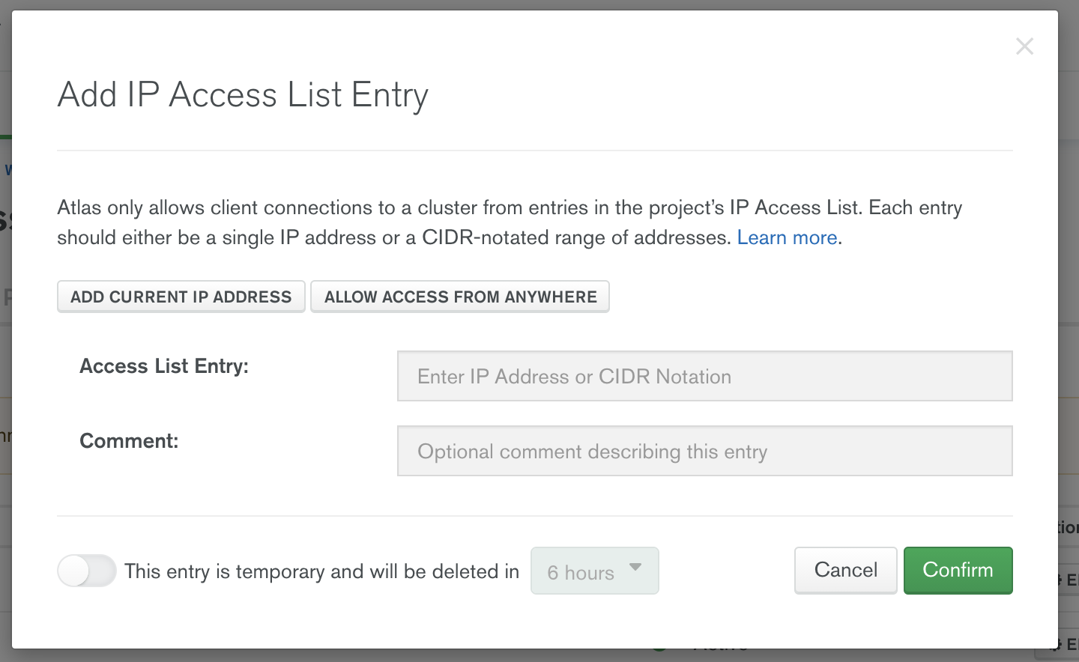Click the "Comment:" label
This screenshot has width=1079, height=662.
pyautogui.click(x=129, y=441)
